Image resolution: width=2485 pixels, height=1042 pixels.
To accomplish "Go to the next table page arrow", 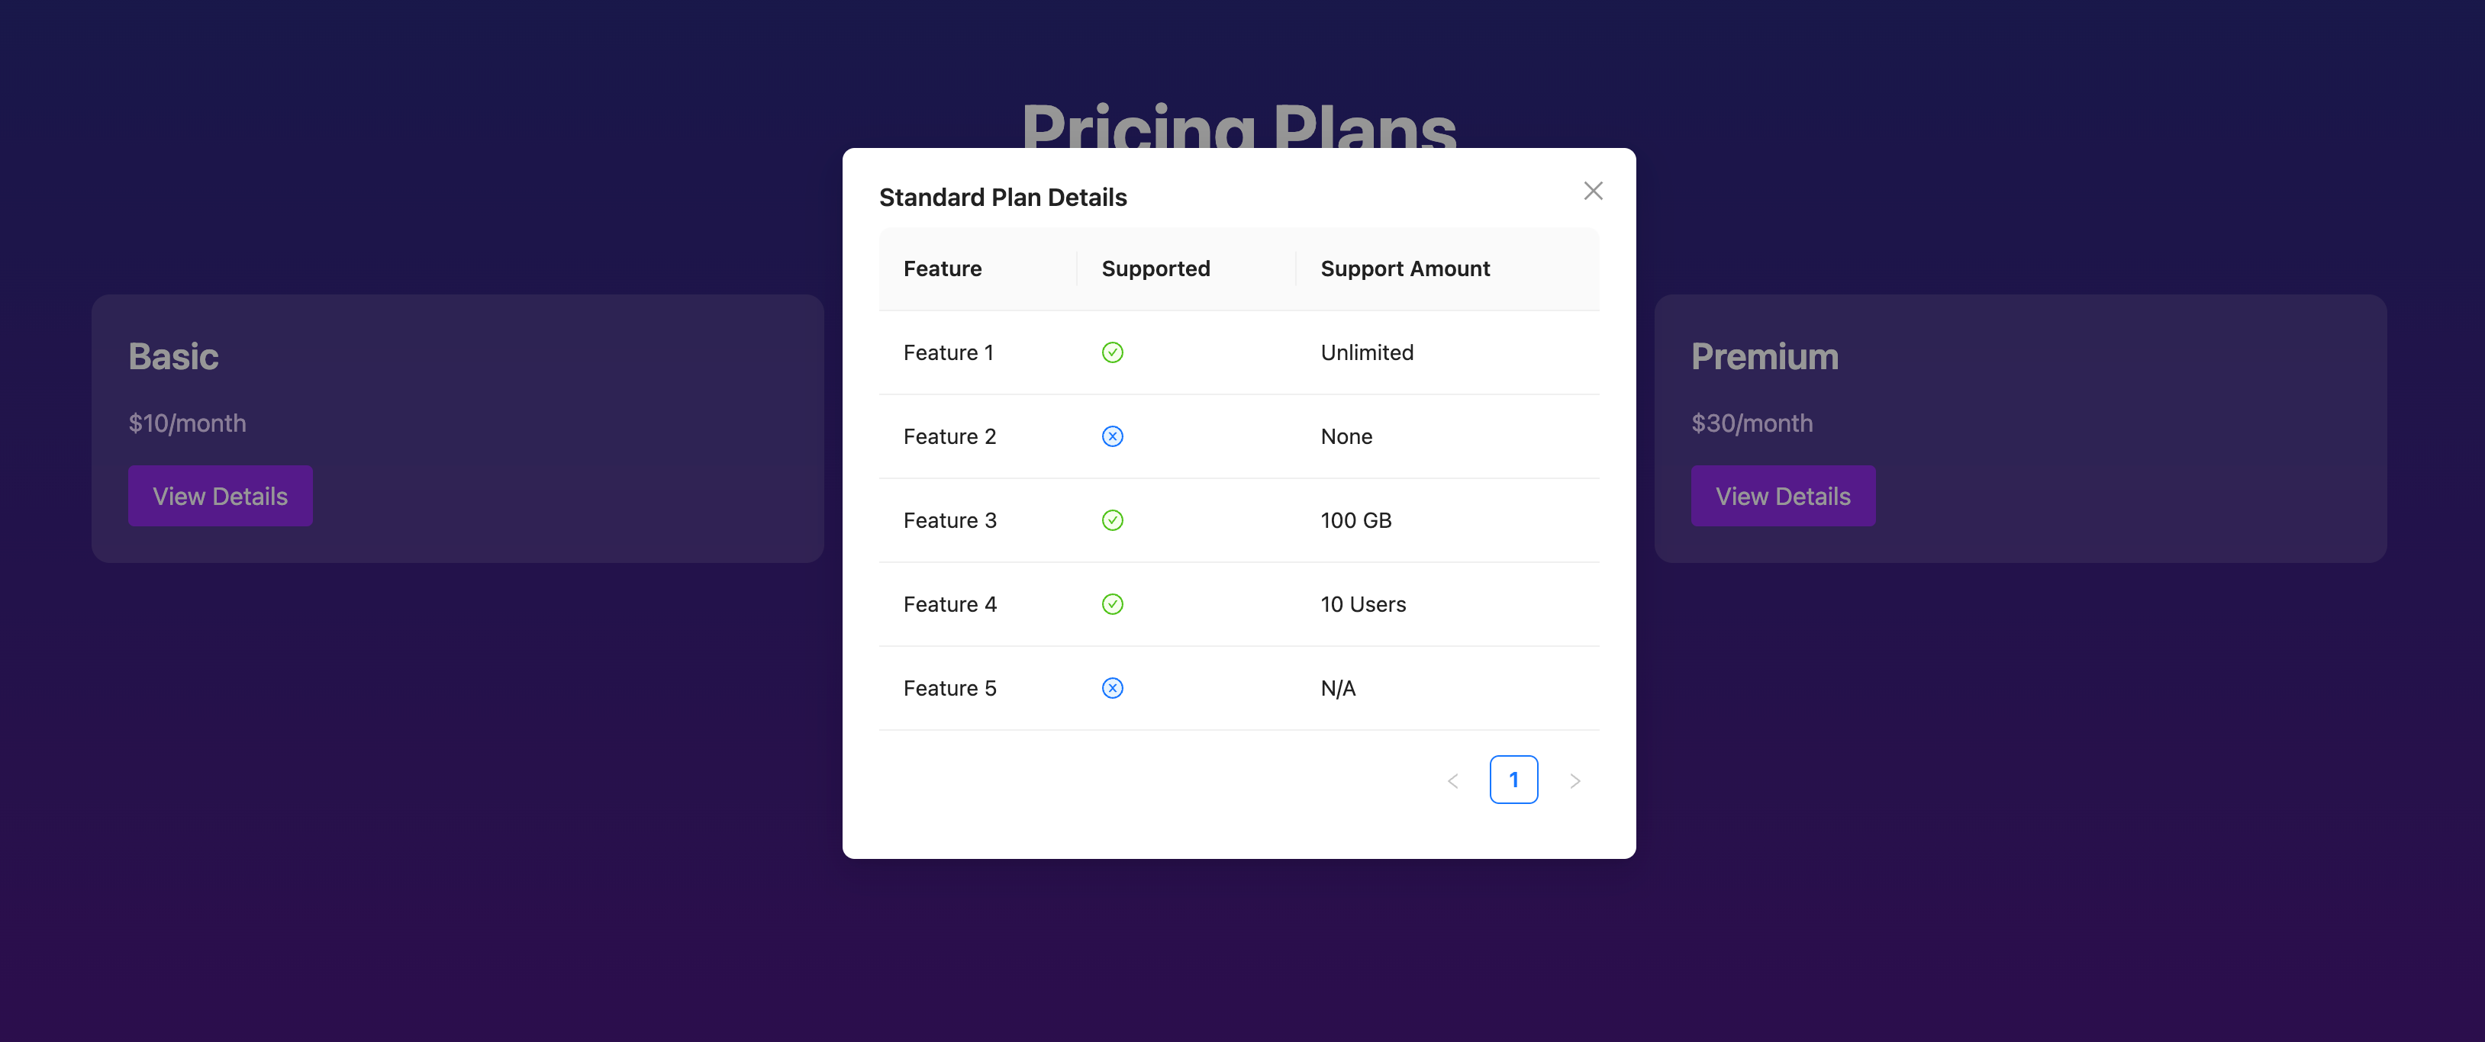I will click(1574, 781).
